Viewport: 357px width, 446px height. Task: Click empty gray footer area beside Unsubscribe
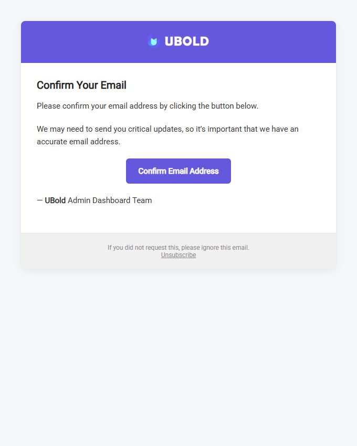click(262, 256)
